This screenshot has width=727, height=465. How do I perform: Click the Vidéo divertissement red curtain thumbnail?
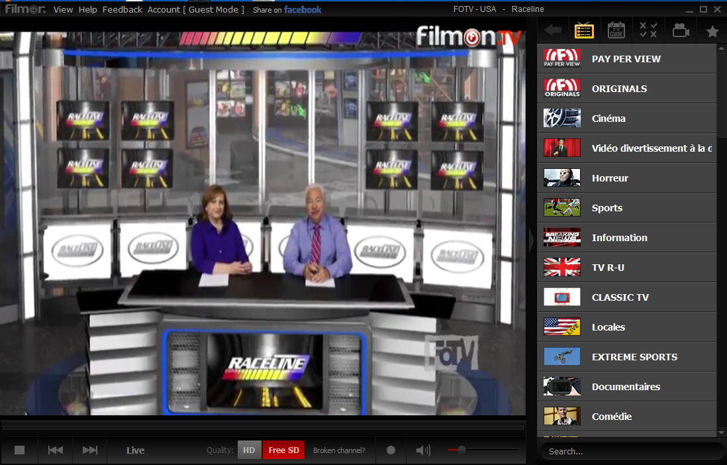click(x=562, y=148)
